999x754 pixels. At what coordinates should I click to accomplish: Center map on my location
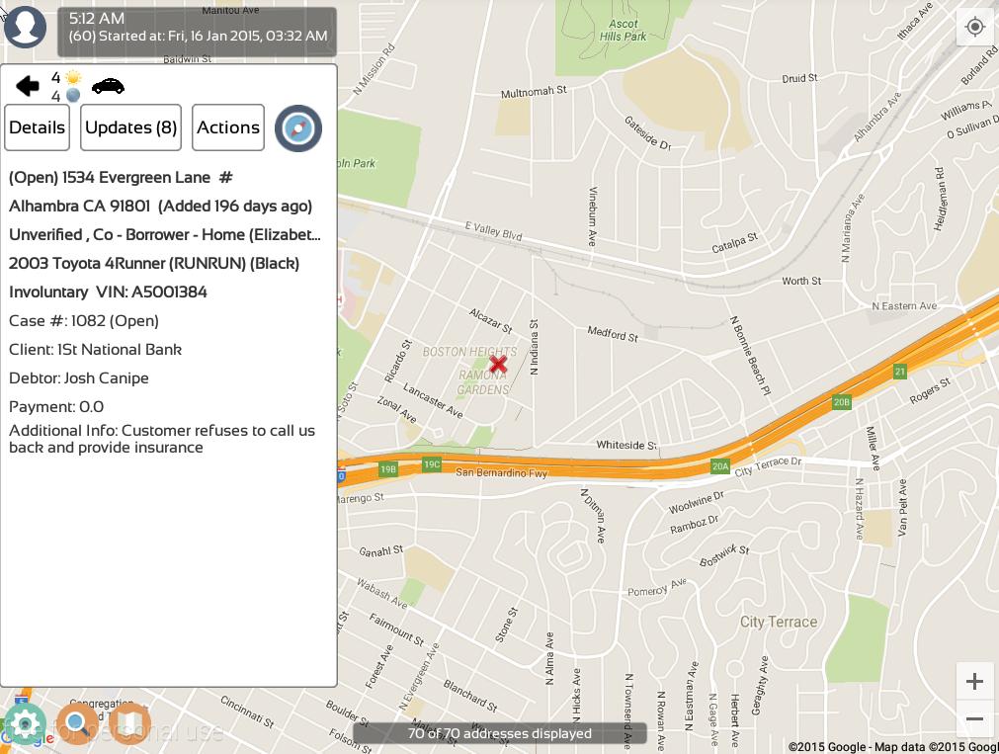[974, 27]
